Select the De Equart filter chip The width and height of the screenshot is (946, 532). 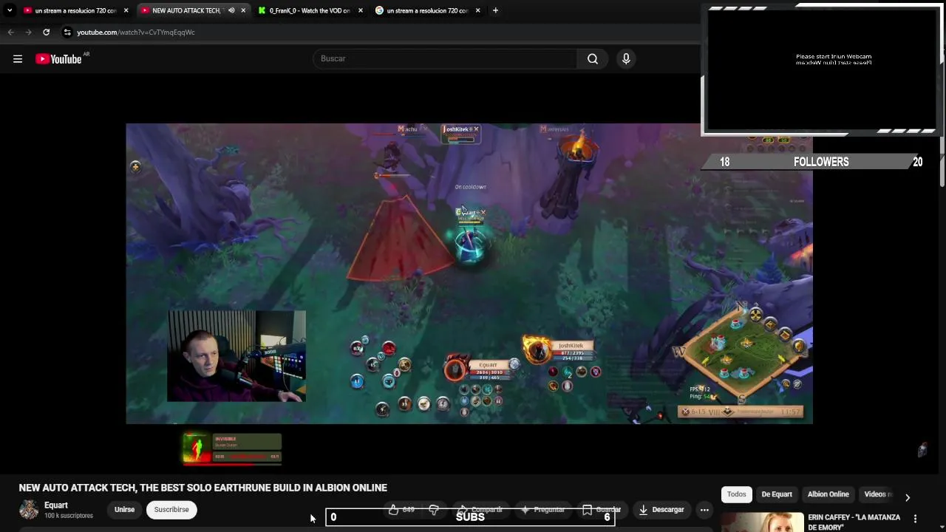(777, 494)
